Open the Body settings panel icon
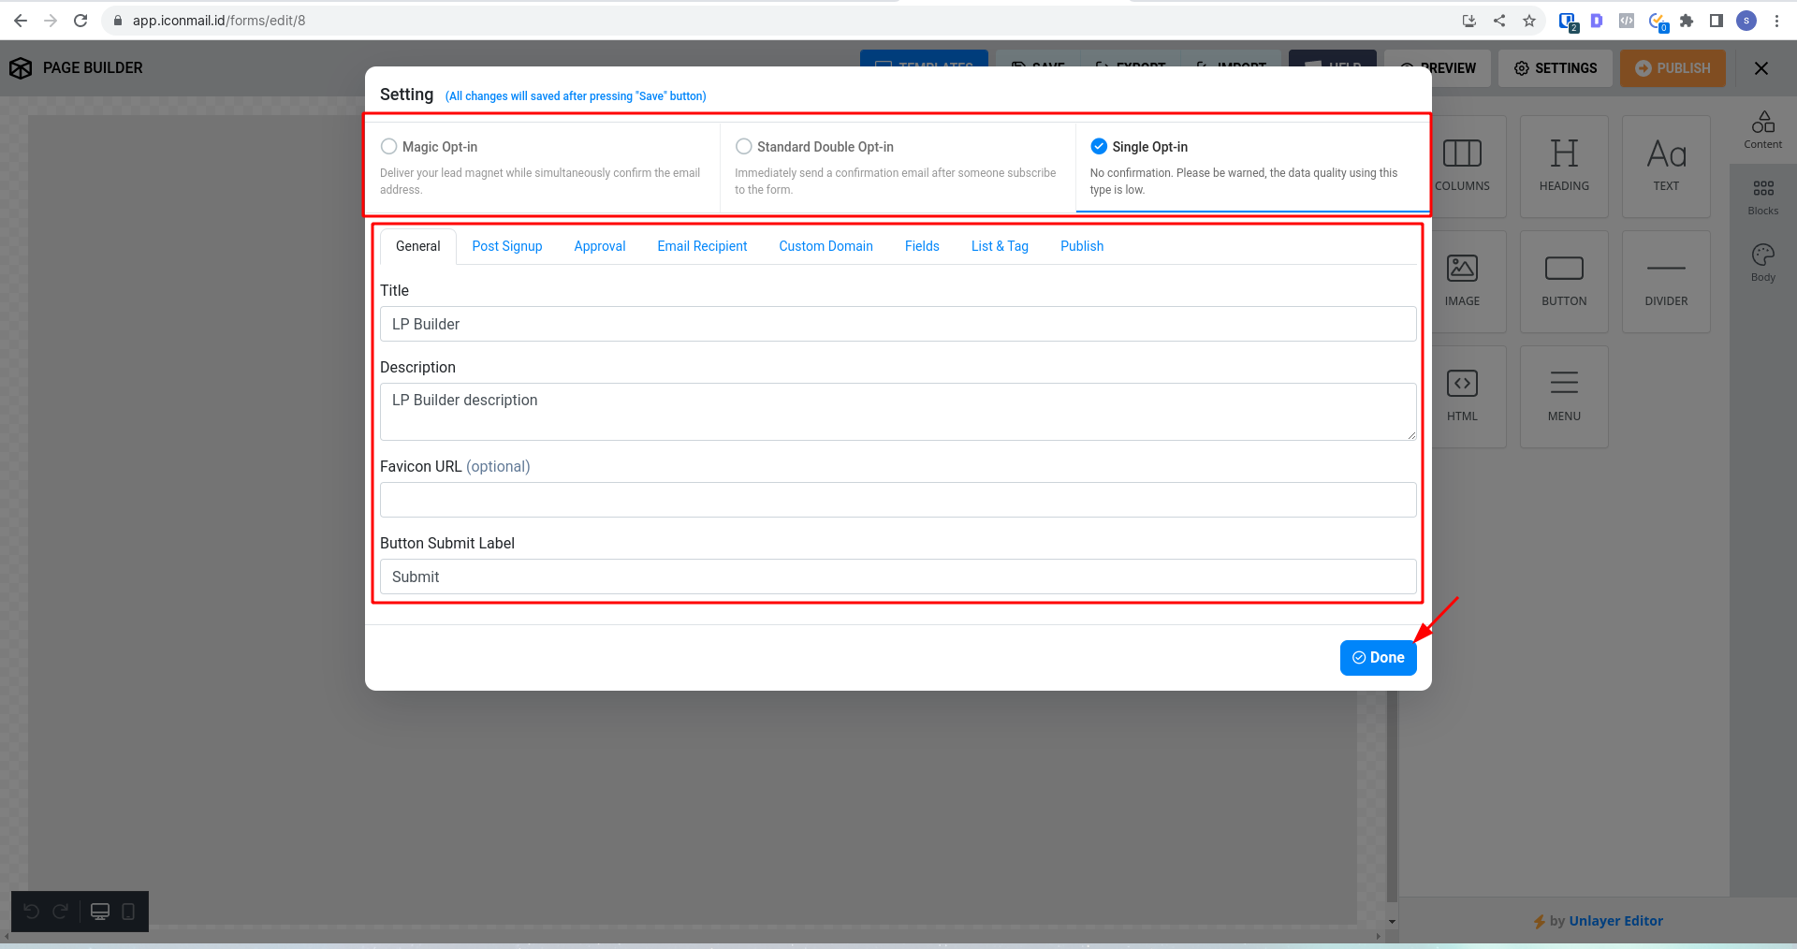The height and width of the screenshot is (949, 1797). click(1763, 262)
